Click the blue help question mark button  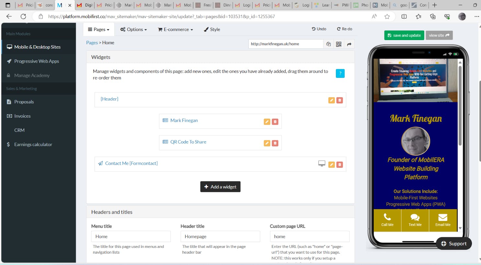click(340, 73)
